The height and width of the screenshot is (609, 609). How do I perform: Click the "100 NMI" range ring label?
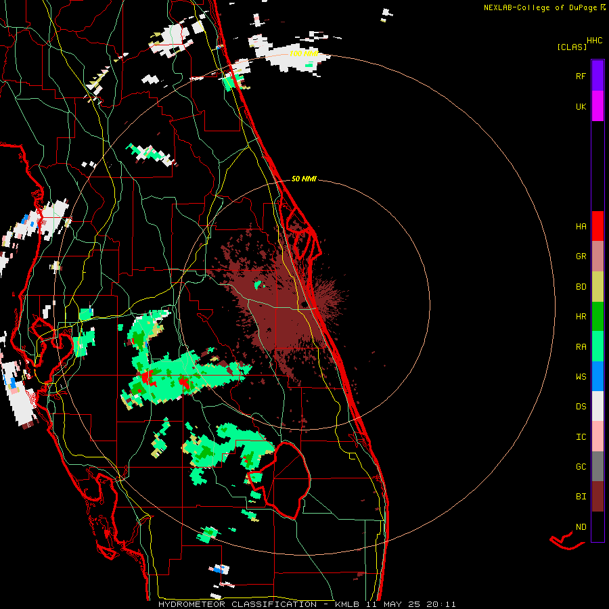304,53
